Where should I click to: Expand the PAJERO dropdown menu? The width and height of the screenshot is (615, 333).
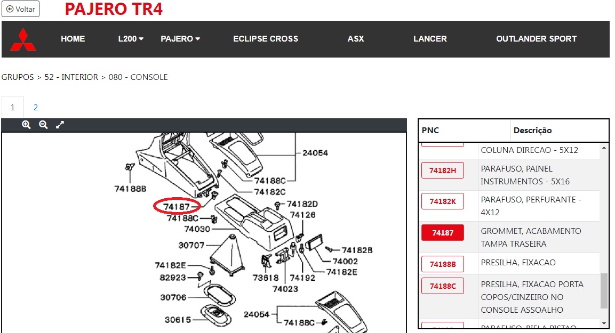click(x=180, y=39)
